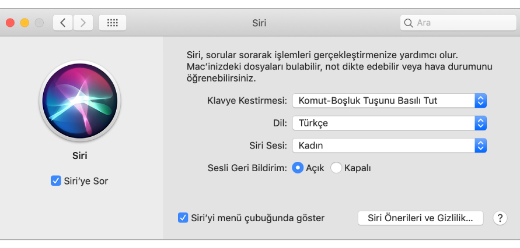
Task: Open the Klavye Kestirmesi dropdown
Action: 389,101
